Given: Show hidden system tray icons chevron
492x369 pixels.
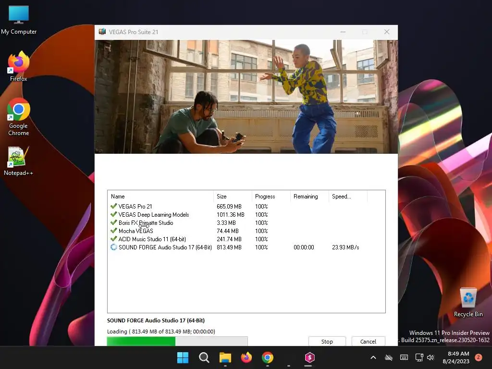Looking at the screenshot, I should (373, 357).
